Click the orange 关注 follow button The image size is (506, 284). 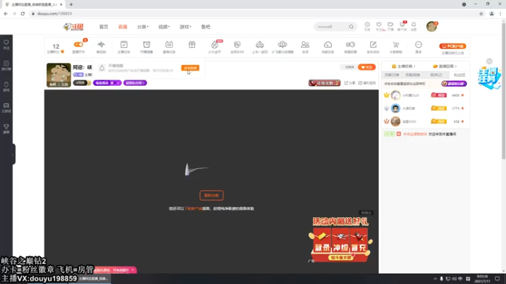point(367,67)
